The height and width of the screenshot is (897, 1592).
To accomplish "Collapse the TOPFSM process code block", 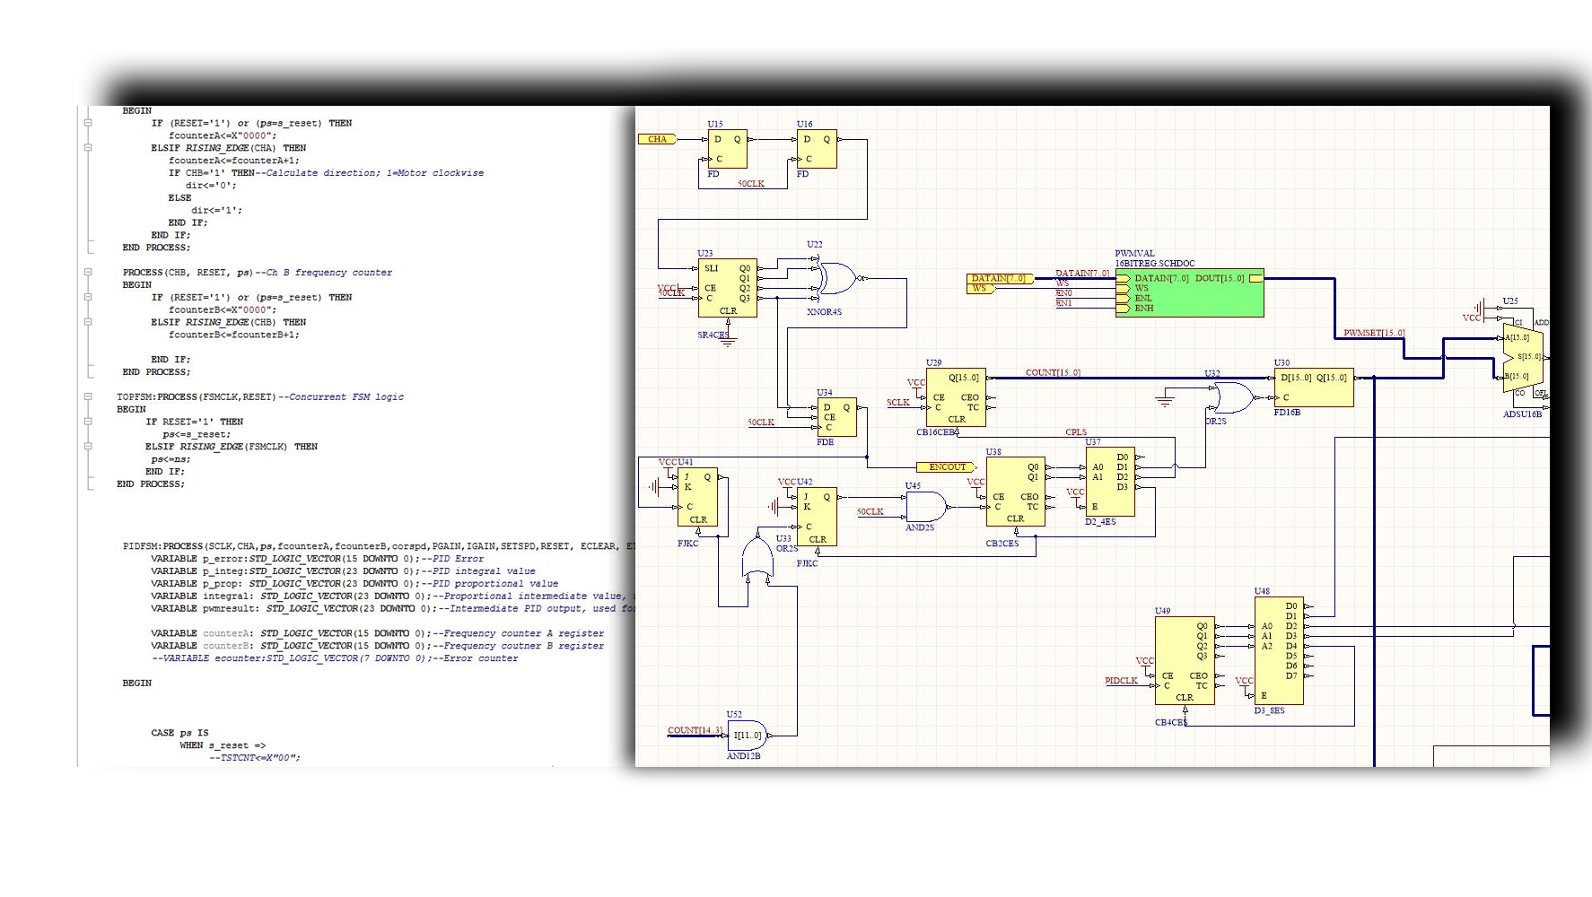I will click(87, 396).
